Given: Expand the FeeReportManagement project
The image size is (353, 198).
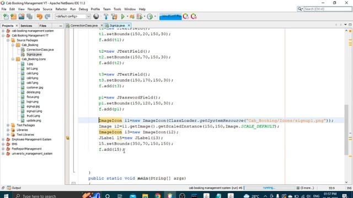Looking at the screenshot, I should 3,148.
